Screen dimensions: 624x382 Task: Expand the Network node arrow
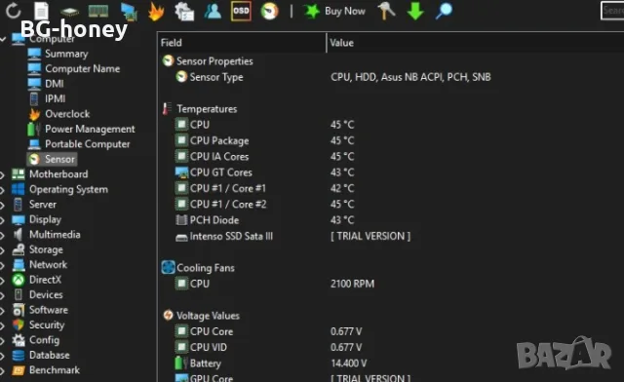coord(3,265)
